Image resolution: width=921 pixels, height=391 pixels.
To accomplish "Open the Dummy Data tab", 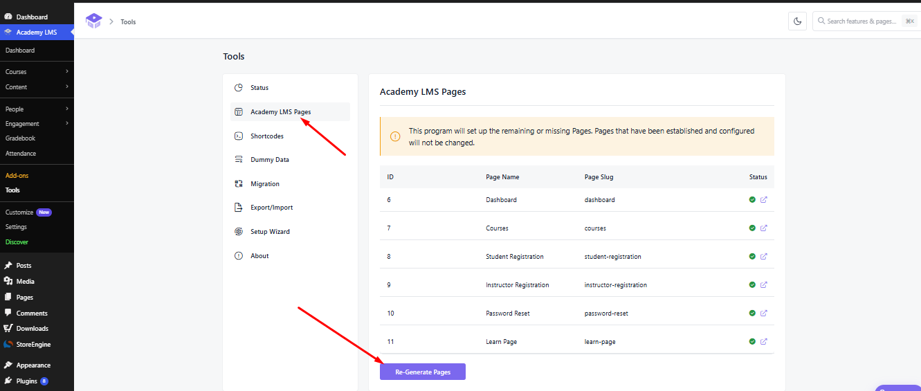I will pyautogui.click(x=290, y=160).
